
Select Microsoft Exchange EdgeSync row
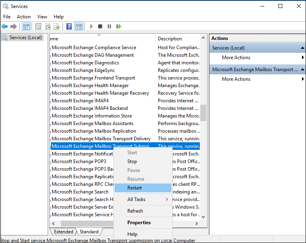(x=125, y=70)
